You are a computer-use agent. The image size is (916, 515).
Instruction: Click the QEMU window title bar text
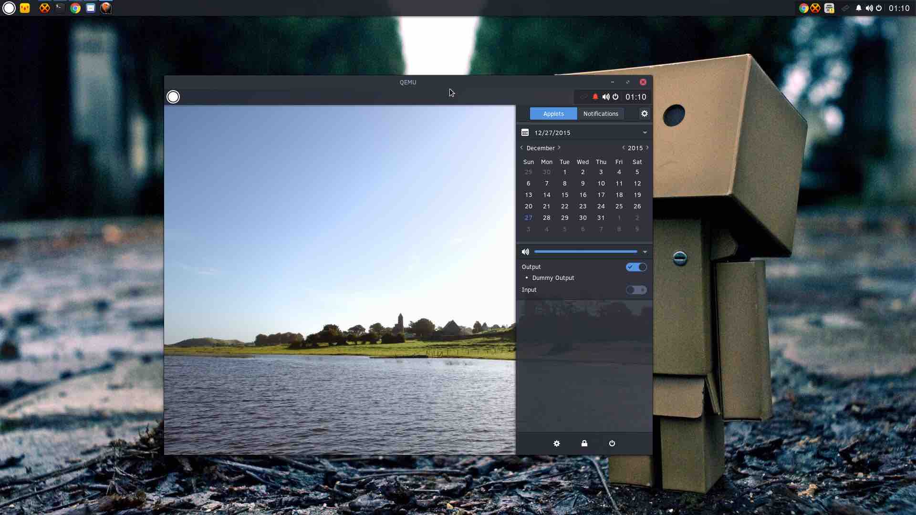[408, 82]
